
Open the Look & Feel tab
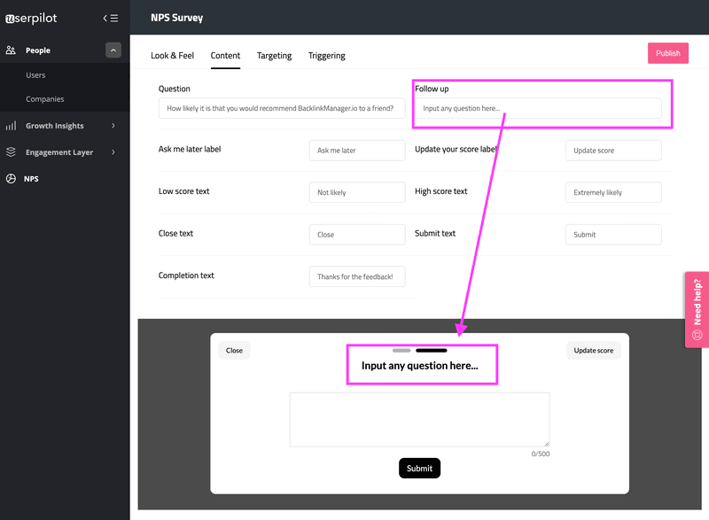(172, 55)
